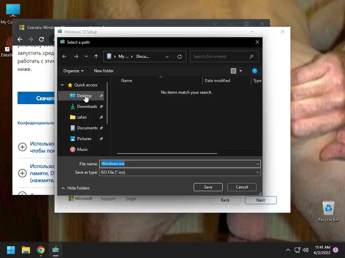Unpin Desktop using its pin icon
The width and height of the screenshot is (345, 258).
(101, 96)
